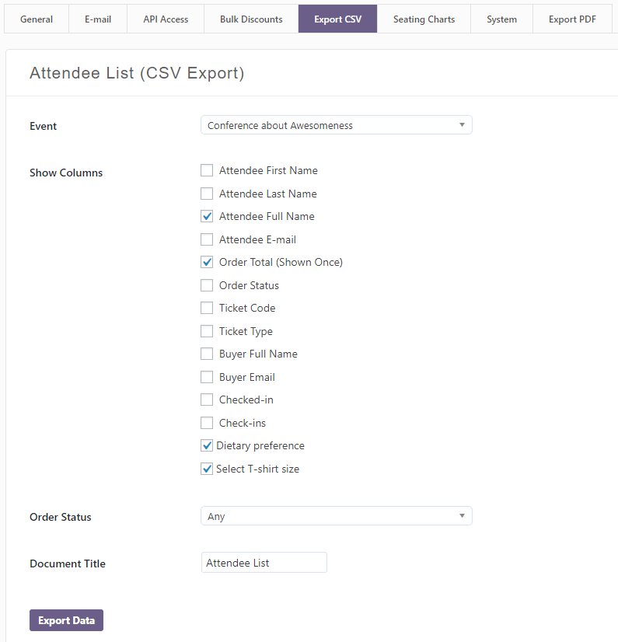Screen dimensions: 618x642
Task: Disable Order Total (Shown Once) column
Action: click(207, 262)
